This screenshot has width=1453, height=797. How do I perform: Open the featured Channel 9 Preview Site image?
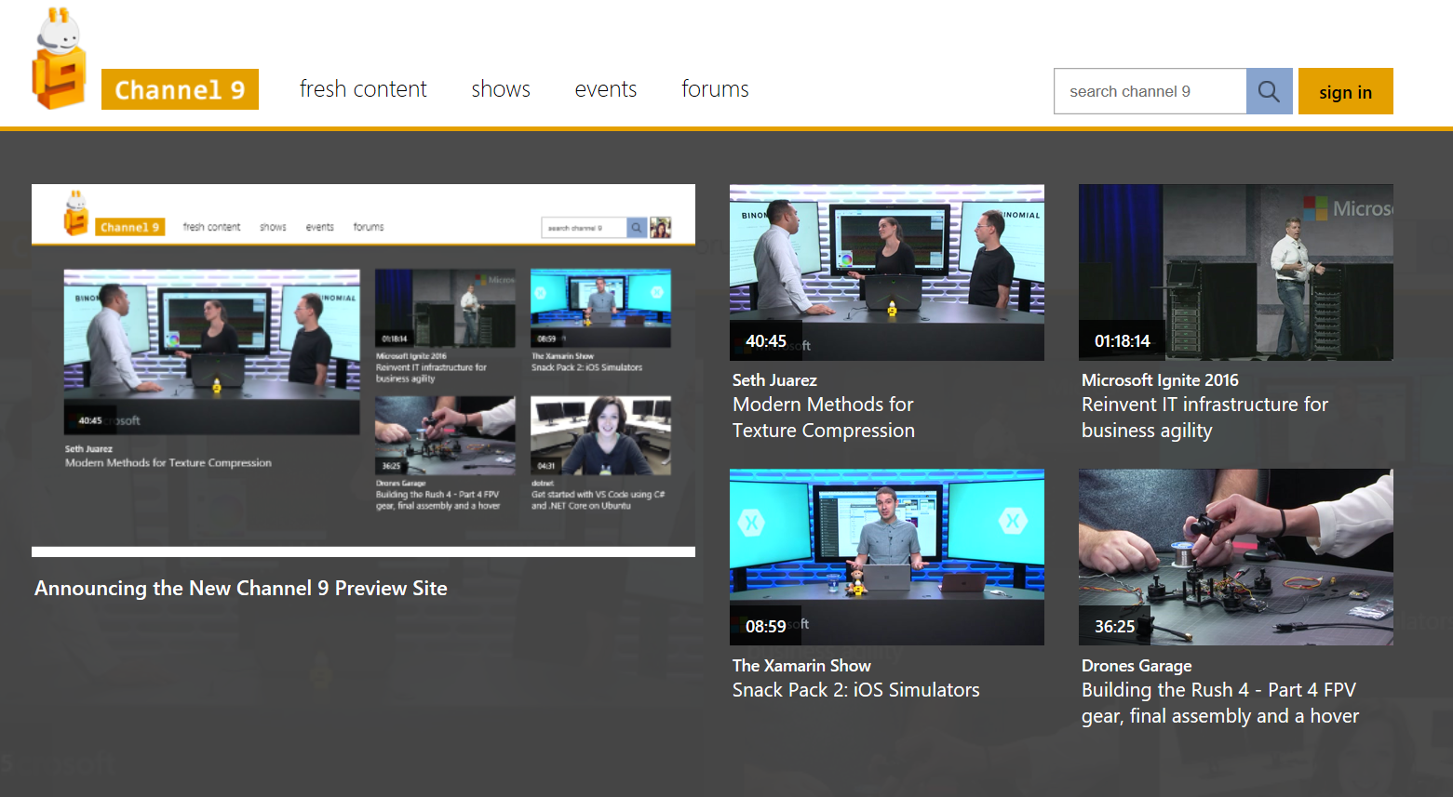coord(363,370)
